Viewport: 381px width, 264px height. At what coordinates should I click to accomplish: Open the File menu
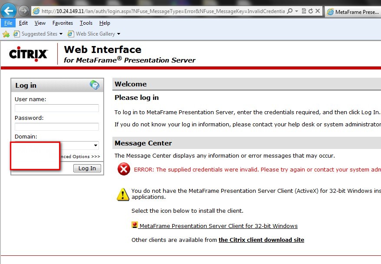click(x=8, y=23)
